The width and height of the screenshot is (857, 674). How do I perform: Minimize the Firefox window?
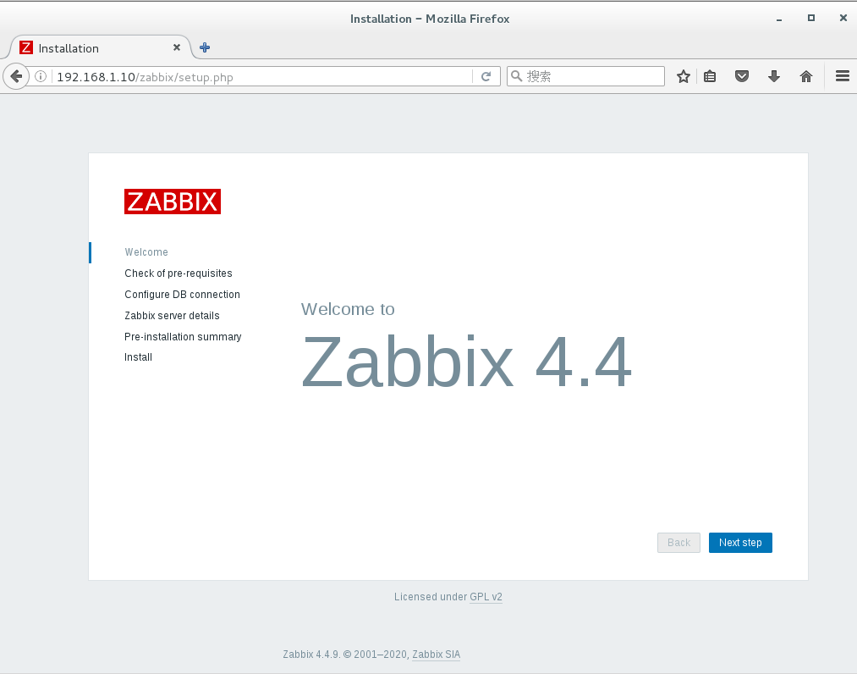tap(779, 19)
